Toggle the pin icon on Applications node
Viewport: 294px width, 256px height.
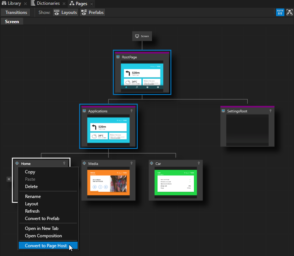point(131,111)
